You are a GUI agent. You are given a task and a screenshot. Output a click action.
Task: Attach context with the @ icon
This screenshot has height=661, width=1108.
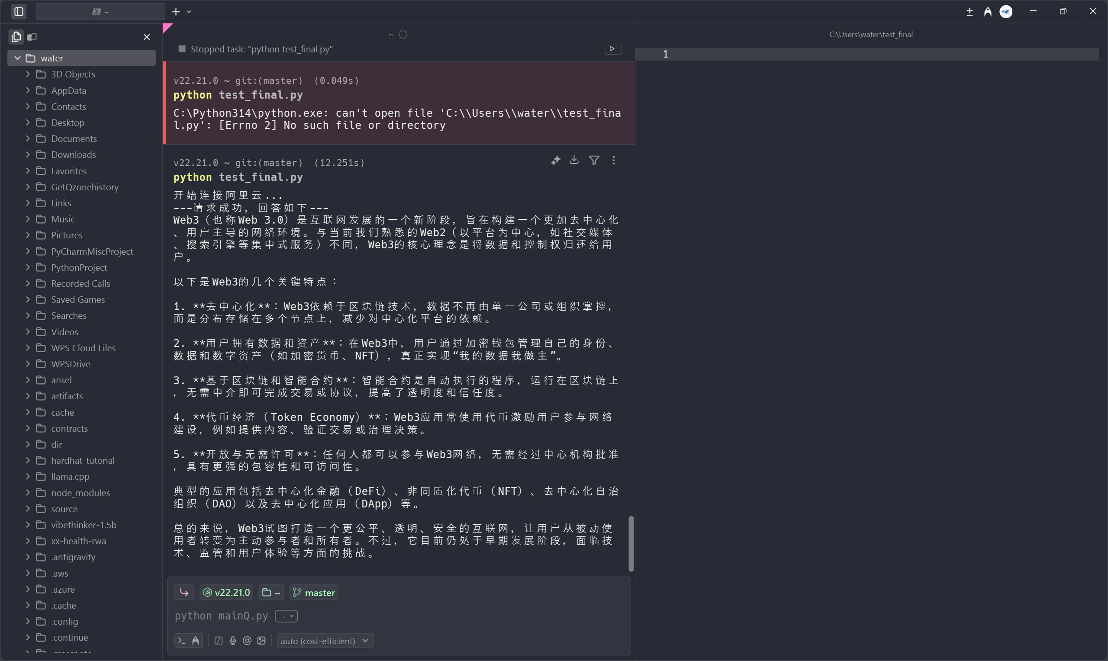tap(247, 641)
